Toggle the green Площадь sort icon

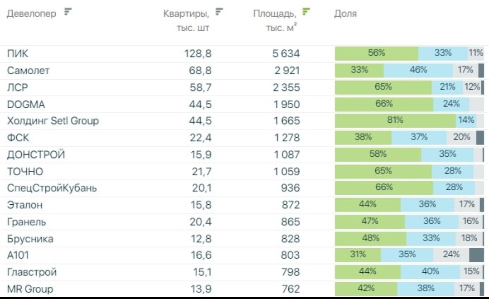pos(307,12)
